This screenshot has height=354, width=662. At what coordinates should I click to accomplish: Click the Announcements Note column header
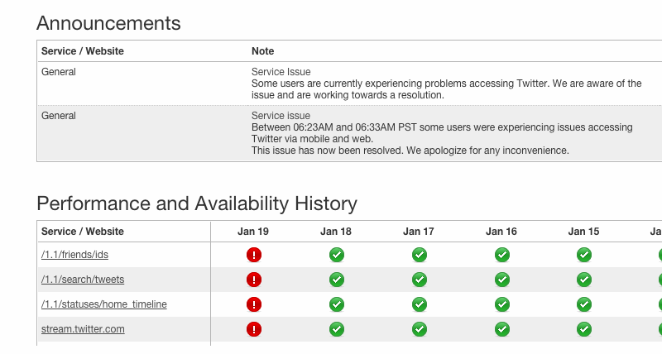262,51
